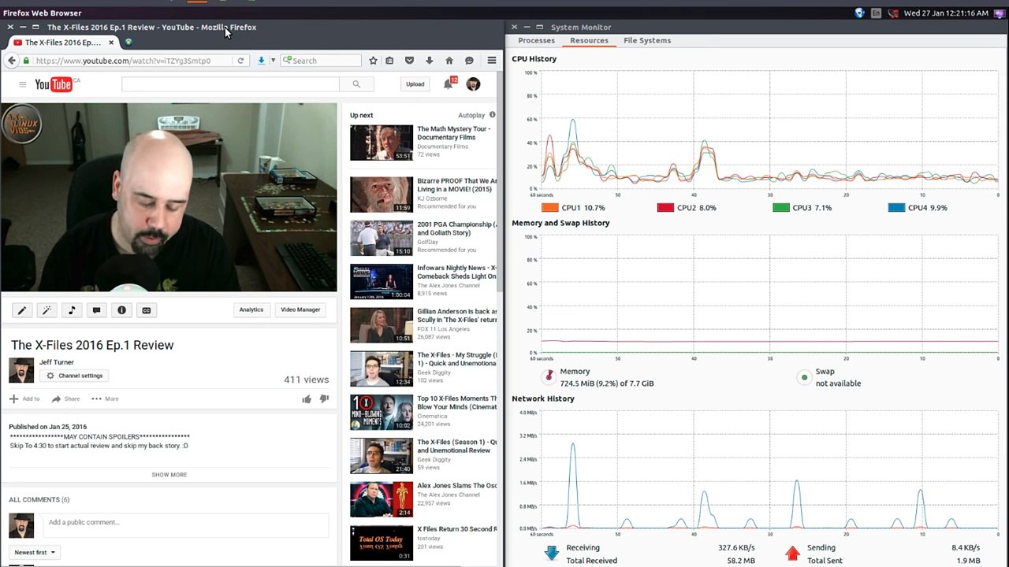The height and width of the screenshot is (567, 1009).
Task: Reload the page in Firefox
Action: click(240, 61)
